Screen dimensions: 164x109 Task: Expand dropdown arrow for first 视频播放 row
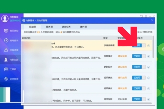tap(148, 56)
